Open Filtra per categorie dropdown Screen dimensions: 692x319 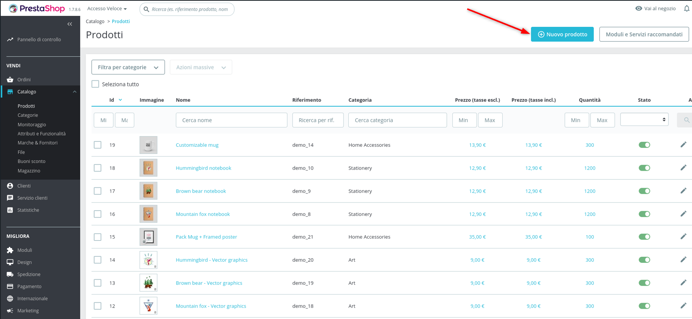[128, 67]
